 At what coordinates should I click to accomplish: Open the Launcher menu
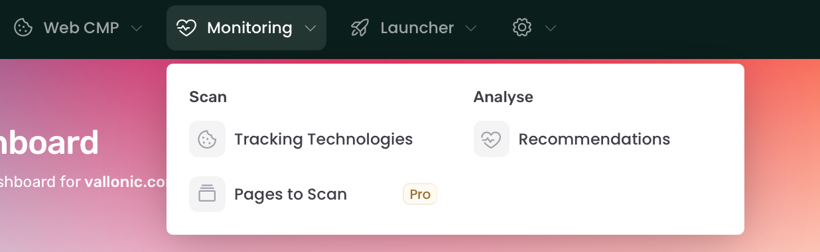[417, 28]
